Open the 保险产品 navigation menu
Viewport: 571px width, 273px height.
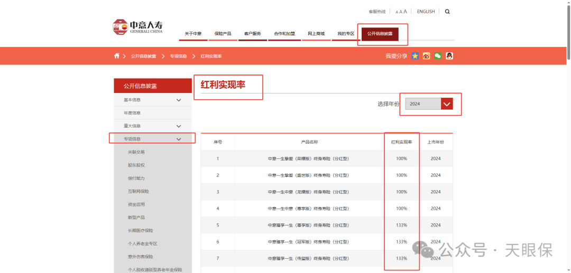click(223, 34)
